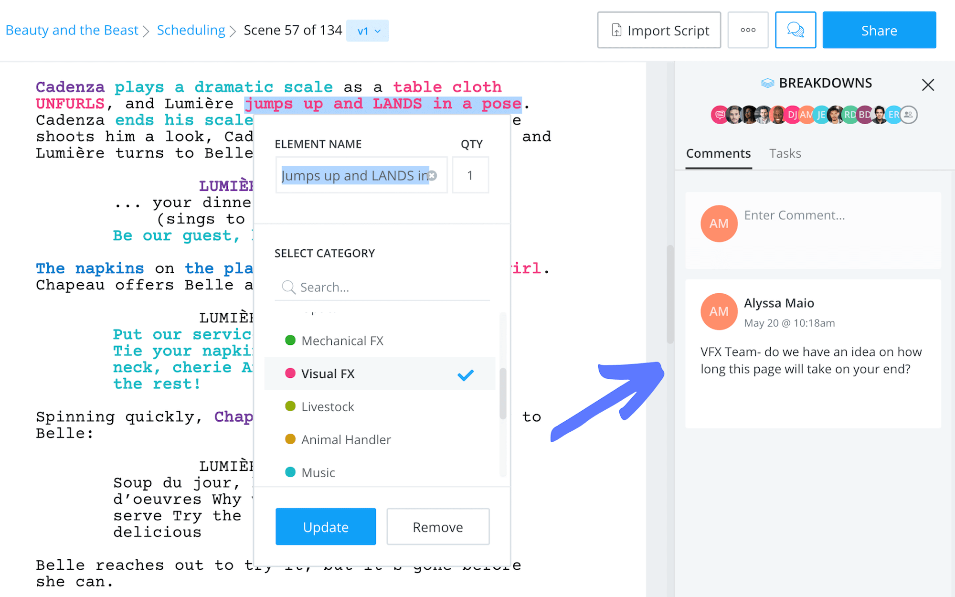Click the Update button
Screen dimensions: 955x597
(326, 526)
